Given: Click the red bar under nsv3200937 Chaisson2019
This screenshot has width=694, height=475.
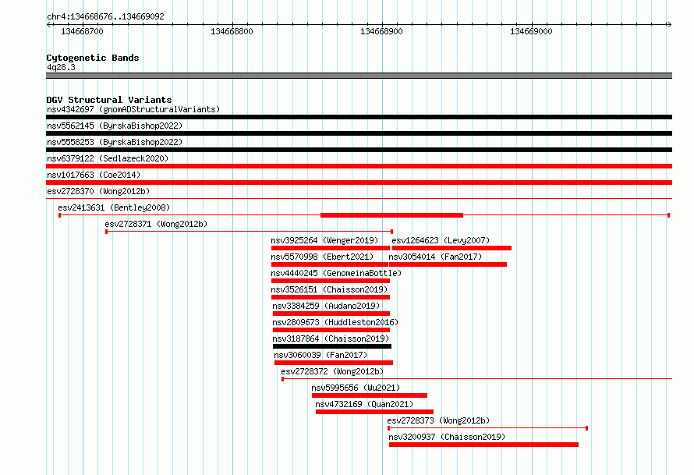Looking at the screenshot, I should (x=483, y=445).
